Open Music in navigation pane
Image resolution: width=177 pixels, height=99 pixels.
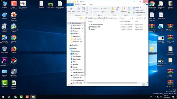point(75,62)
